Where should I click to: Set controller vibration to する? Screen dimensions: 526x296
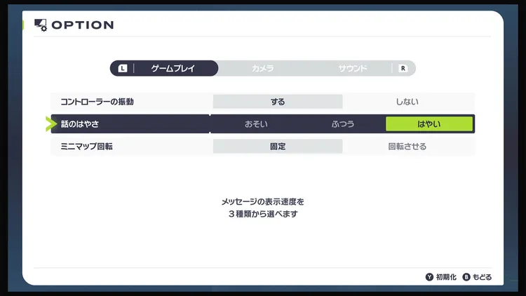click(278, 102)
